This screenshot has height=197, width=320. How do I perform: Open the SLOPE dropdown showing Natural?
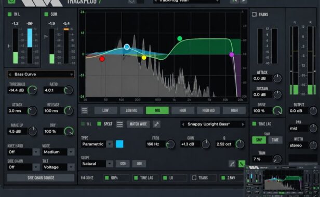110,164
